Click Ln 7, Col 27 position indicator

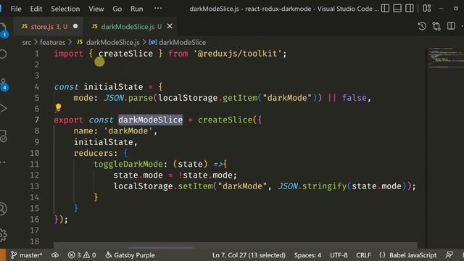coord(249,255)
